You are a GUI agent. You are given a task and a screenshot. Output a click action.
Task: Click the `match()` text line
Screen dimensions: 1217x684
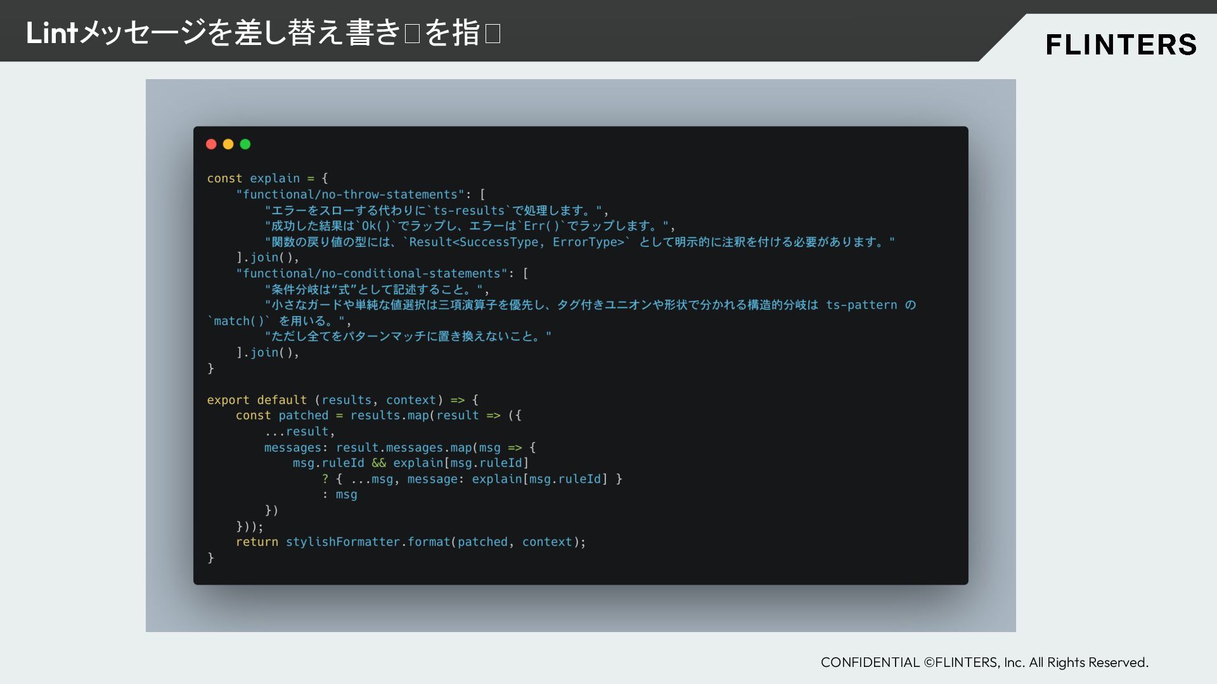pyautogui.click(x=239, y=321)
